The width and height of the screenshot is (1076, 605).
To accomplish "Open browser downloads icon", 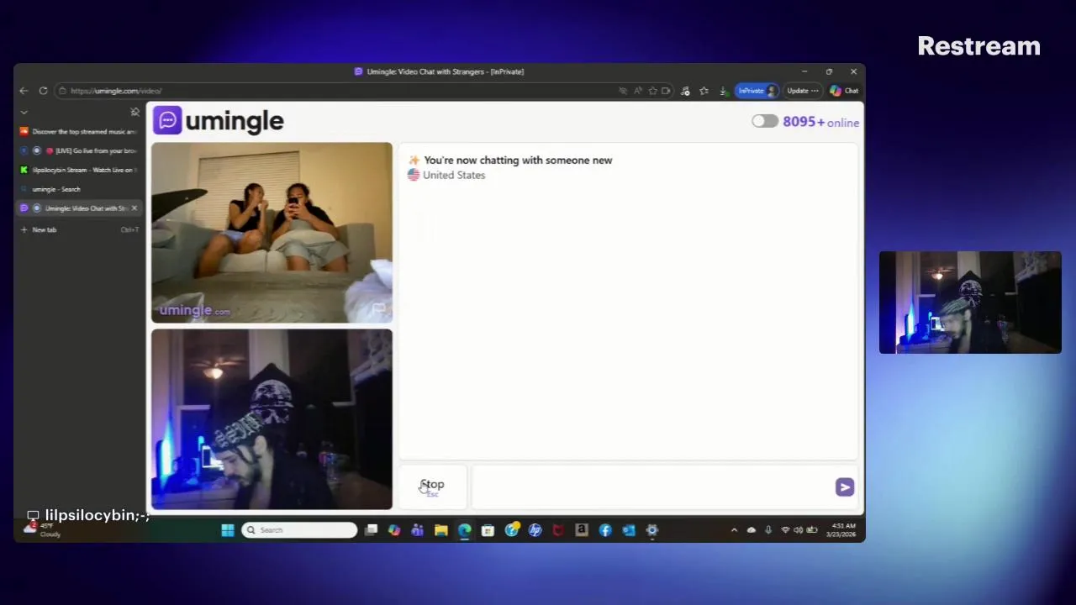I will coord(723,91).
